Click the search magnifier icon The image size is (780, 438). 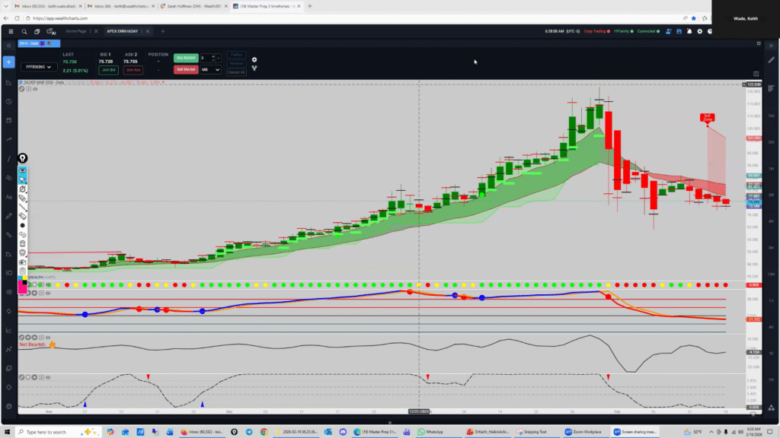(x=24, y=31)
